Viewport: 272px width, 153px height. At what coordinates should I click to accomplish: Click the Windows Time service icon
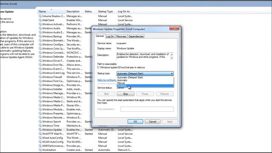[40, 126]
